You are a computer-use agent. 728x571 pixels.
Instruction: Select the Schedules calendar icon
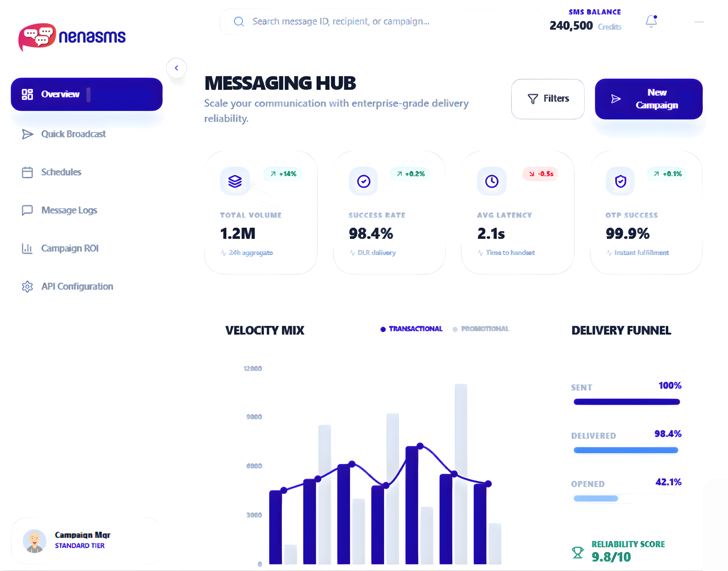pos(27,172)
